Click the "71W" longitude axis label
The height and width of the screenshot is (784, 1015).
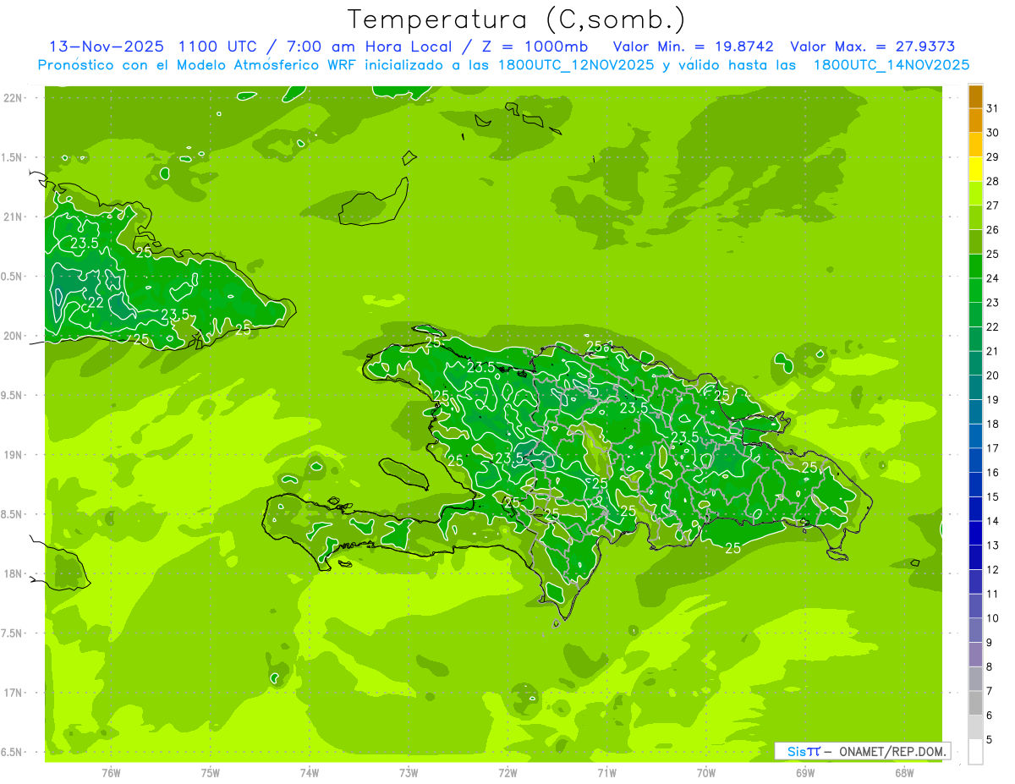(x=606, y=772)
